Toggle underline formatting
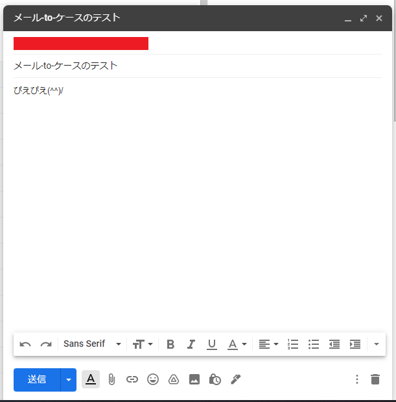Viewport: 396px width, 402px height. (212, 344)
